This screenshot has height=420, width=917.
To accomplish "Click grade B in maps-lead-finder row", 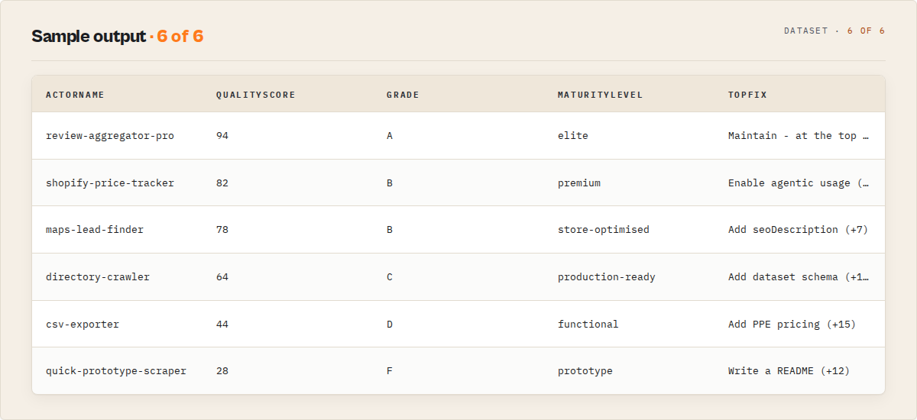I will 390,230.
